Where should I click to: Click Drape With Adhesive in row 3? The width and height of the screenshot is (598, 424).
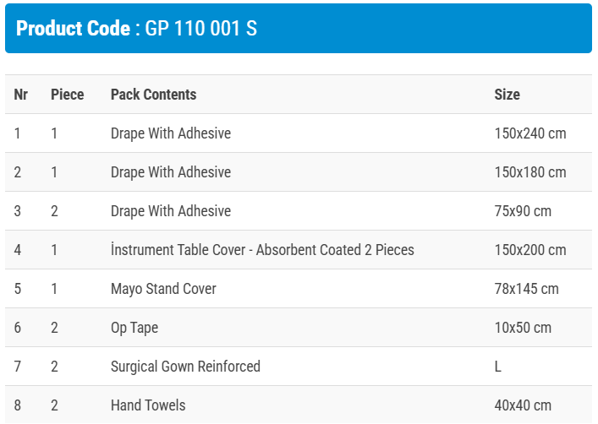tap(170, 211)
